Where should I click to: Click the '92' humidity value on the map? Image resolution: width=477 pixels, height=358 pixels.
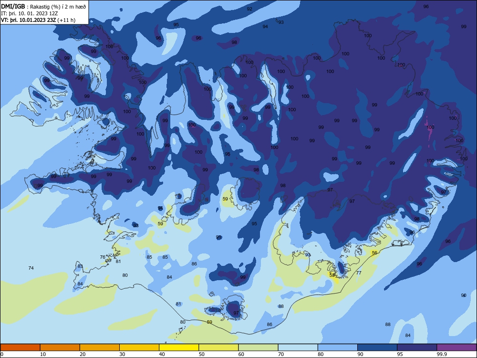click(x=249, y=9)
